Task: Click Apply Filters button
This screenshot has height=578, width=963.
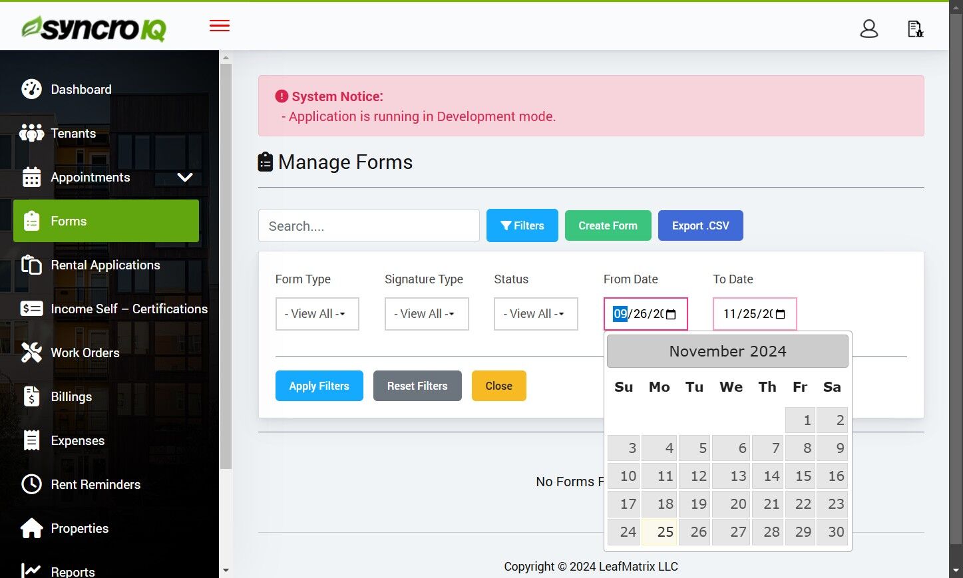Action: point(319,386)
